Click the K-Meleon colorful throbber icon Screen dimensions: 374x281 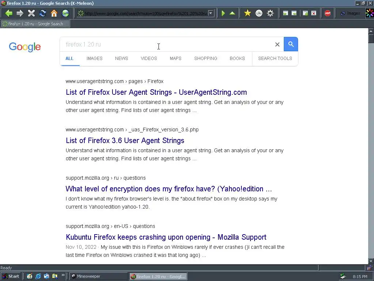pos(370,13)
